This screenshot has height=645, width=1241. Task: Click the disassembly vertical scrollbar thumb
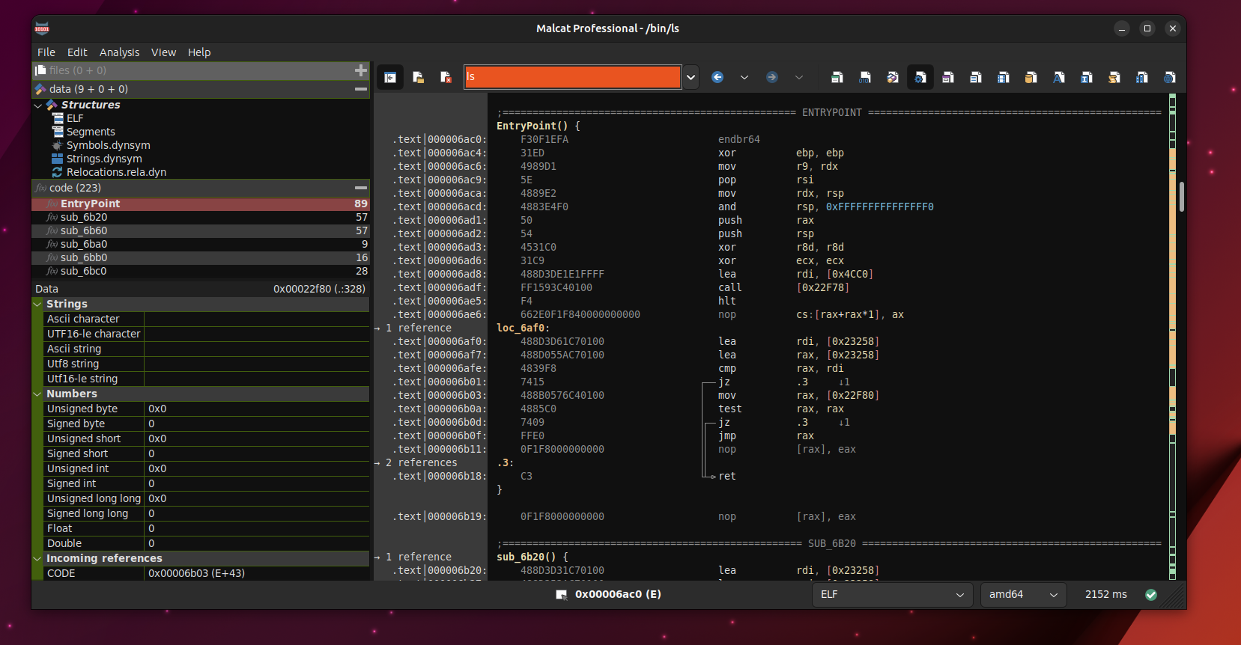(1182, 198)
